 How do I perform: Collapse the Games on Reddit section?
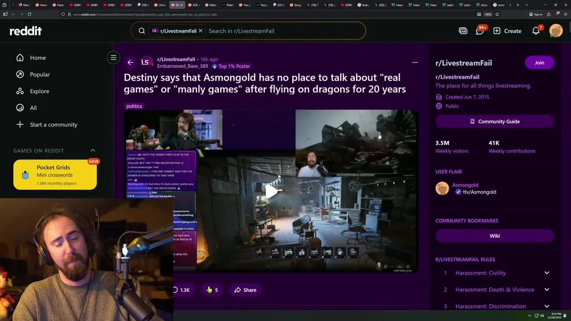click(93, 150)
